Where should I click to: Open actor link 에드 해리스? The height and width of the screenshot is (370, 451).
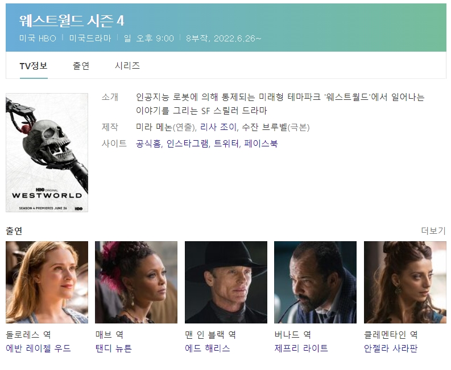208,348
